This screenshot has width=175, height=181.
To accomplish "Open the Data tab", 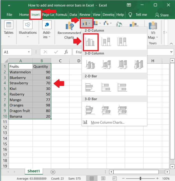I will (73, 15).
